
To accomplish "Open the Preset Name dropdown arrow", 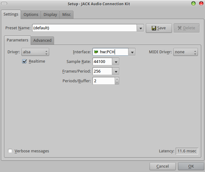I will (x=141, y=28).
